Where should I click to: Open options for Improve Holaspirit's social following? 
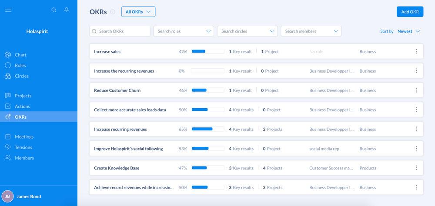click(x=416, y=148)
